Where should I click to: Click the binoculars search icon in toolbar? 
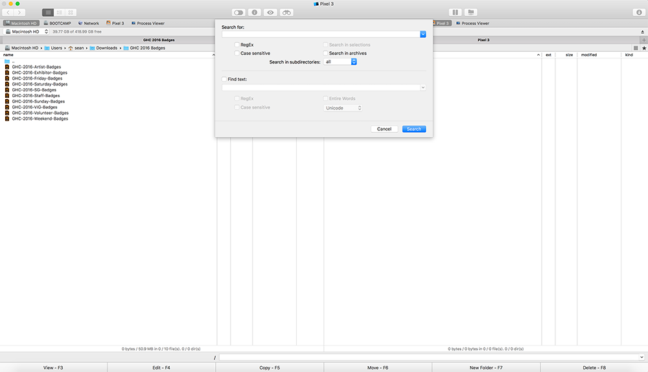coord(286,12)
